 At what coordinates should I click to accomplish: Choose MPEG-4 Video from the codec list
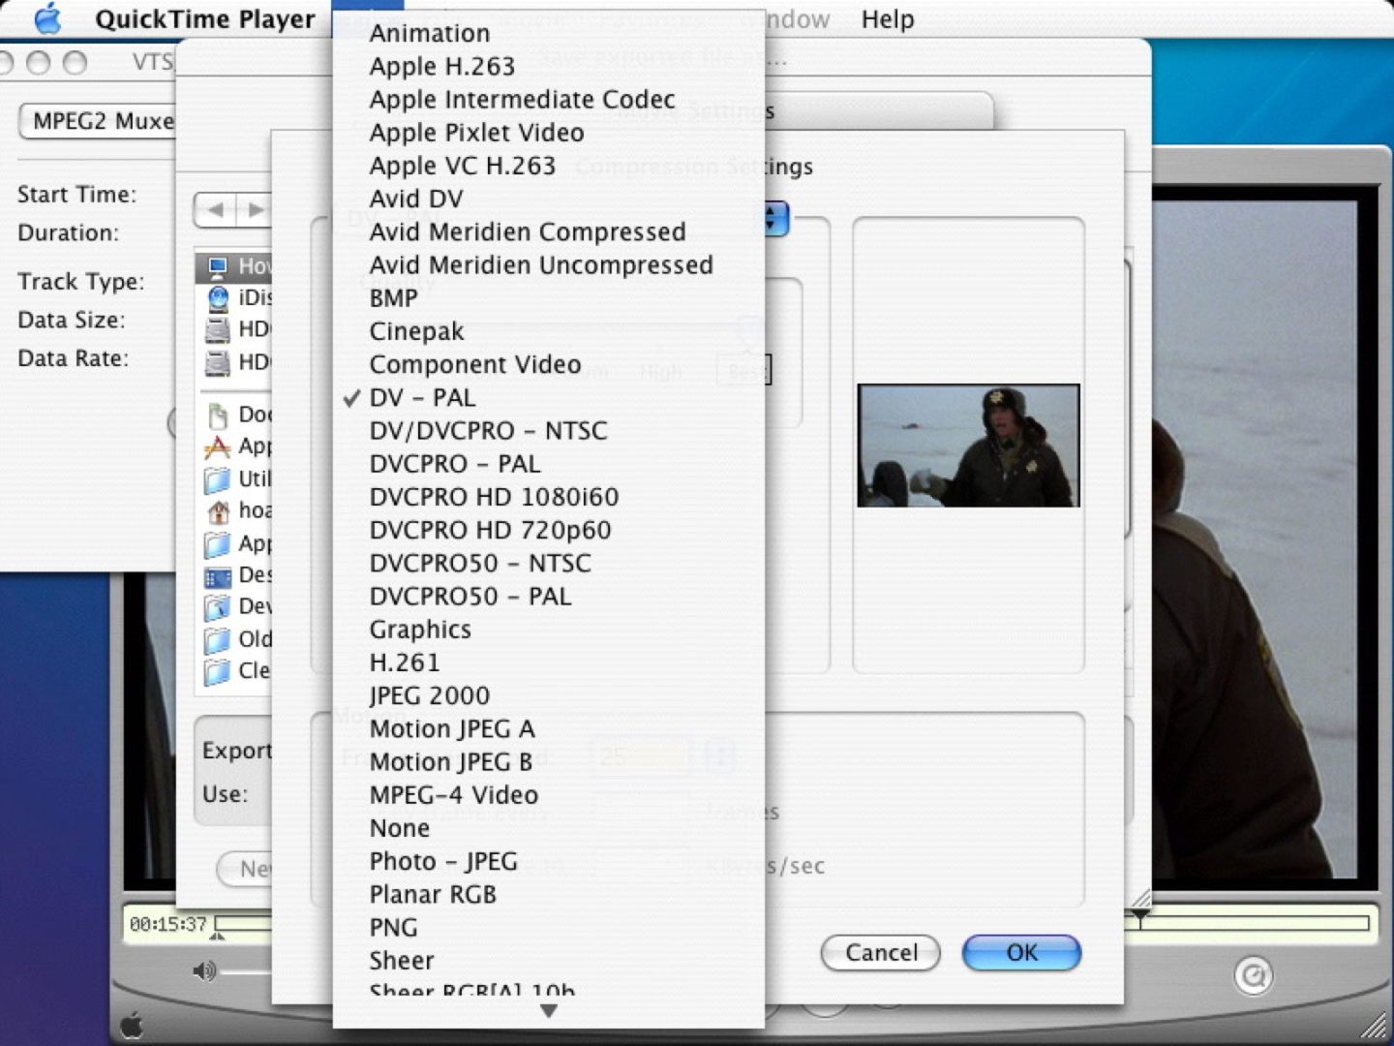pyautogui.click(x=453, y=795)
